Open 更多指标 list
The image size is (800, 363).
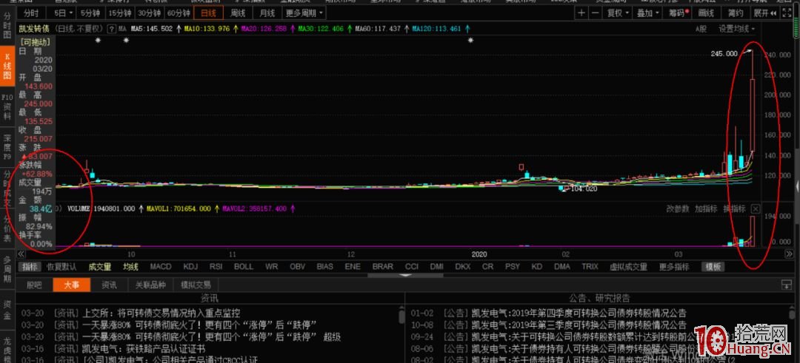pos(673,267)
